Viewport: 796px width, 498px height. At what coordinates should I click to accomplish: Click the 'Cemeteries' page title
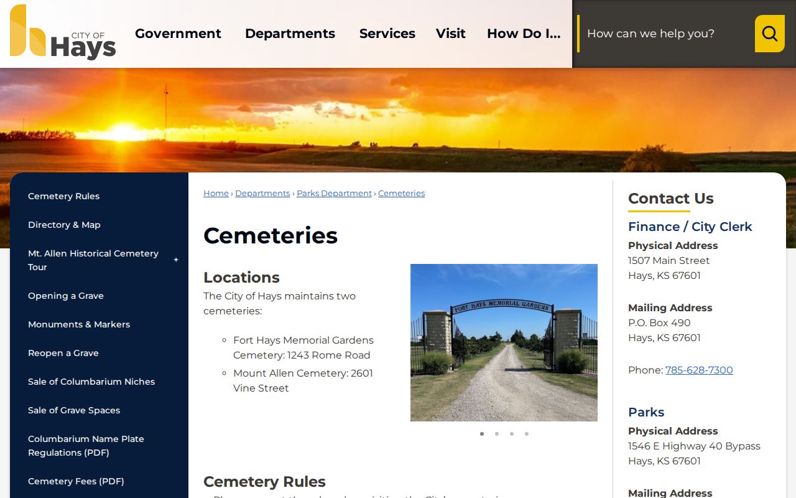pyautogui.click(x=271, y=235)
